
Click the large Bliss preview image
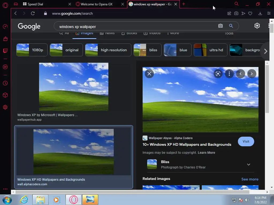coord(200,100)
